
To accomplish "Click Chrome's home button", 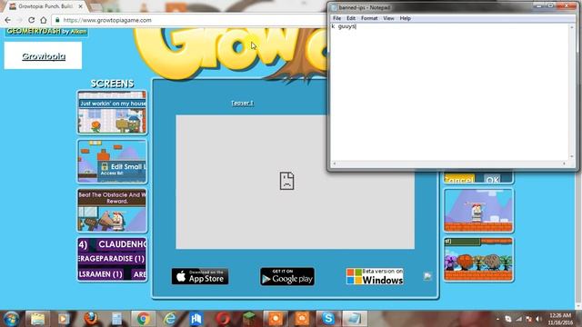I will click(44, 20).
